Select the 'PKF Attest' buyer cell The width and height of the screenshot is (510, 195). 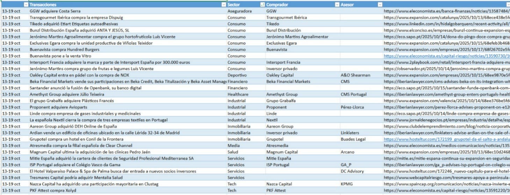[302, 190]
